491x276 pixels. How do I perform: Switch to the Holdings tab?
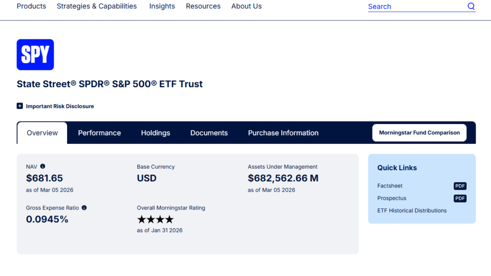pos(155,133)
